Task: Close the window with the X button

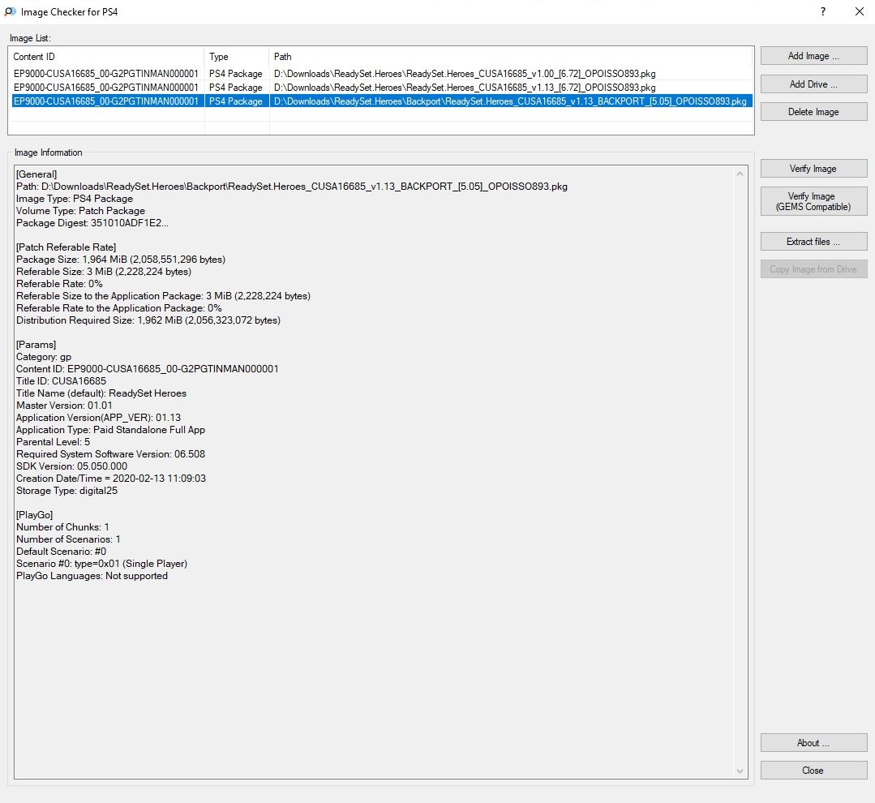Action: point(860,11)
